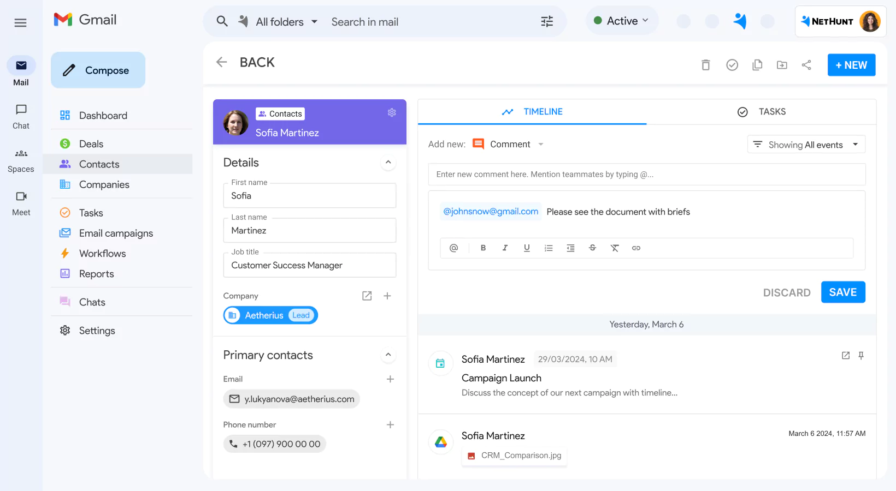Collapse the Primary contacts section

coord(388,355)
